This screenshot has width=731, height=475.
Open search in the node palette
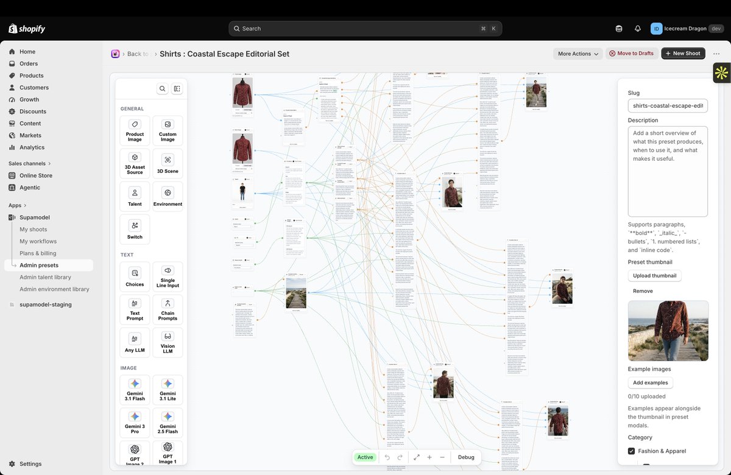click(163, 89)
